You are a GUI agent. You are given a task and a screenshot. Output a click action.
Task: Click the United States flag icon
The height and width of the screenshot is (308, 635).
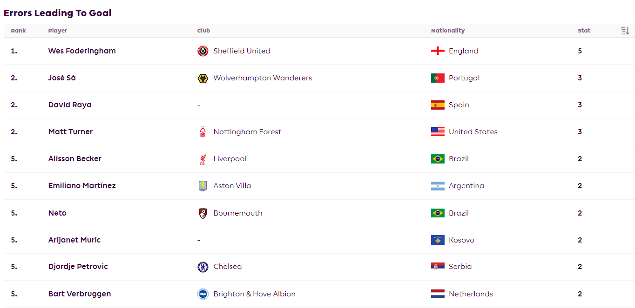point(438,132)
